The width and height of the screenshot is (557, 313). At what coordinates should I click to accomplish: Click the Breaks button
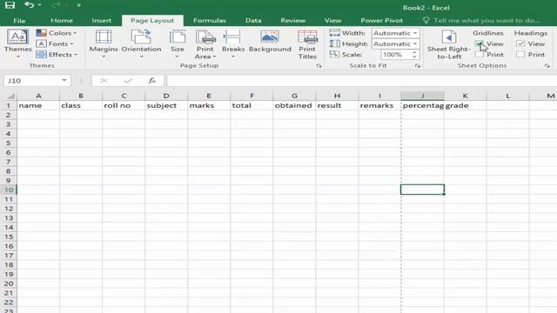(x=233, y=44)
